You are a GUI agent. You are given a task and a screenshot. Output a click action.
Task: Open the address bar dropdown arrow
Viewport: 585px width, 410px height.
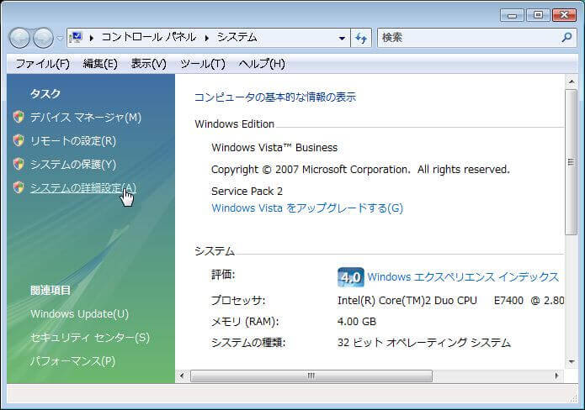click(x=342, y=38)
